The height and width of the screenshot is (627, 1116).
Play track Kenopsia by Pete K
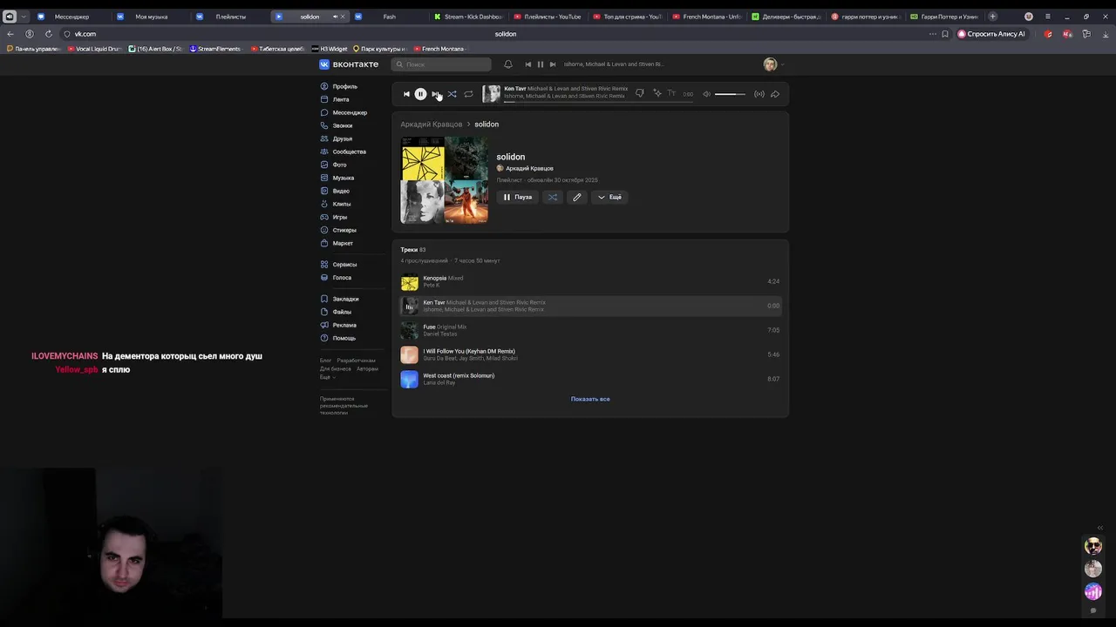point(590,281)
